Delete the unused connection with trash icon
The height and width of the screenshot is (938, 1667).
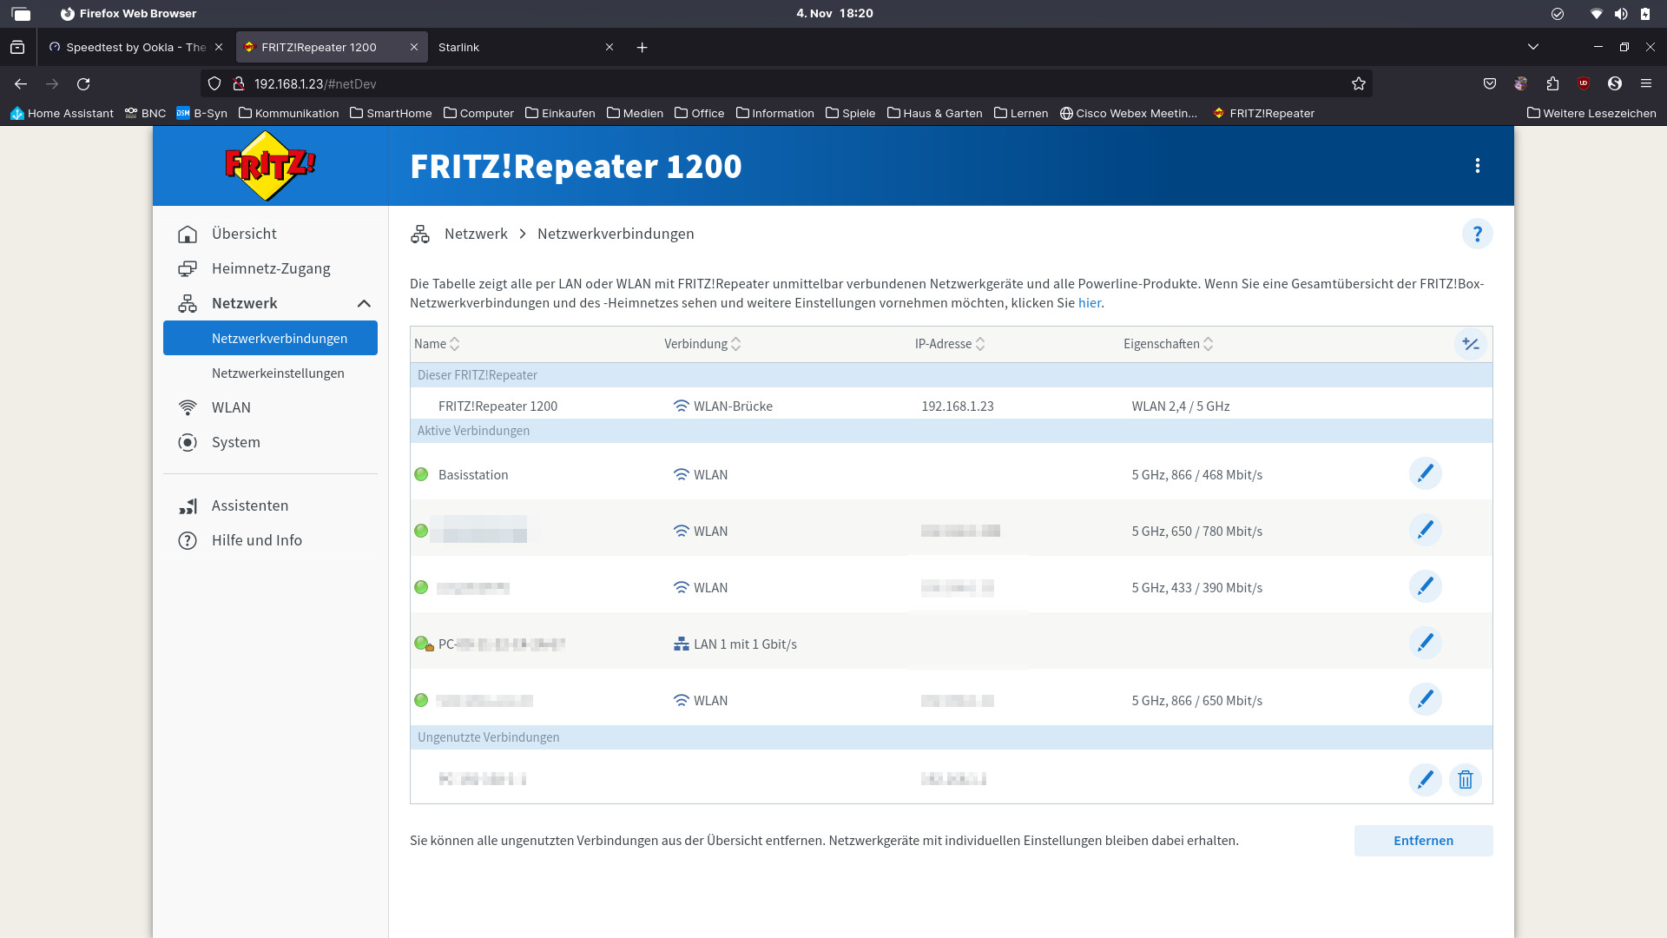[1466, 780]
